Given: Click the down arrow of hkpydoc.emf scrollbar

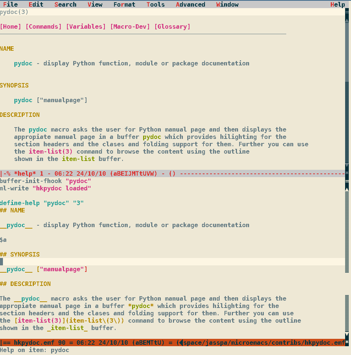Looking at the screenshot, I should click(347, 335).
